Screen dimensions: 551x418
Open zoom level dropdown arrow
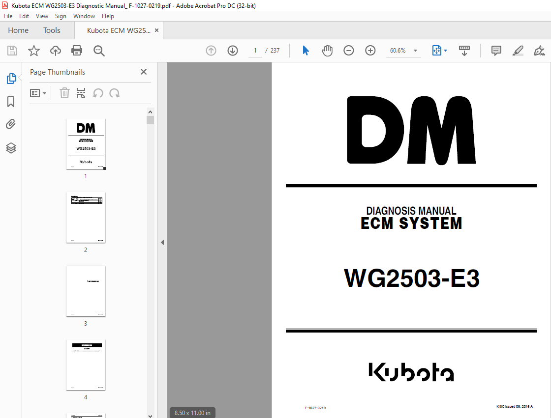(x=415, y=51)
